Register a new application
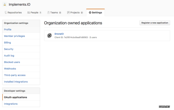174x110 pixels. coord(155,23)
